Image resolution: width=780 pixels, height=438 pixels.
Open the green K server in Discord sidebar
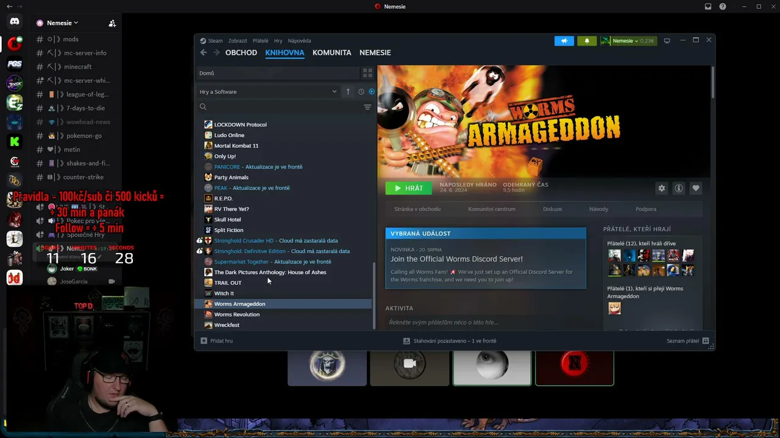[x=15, y=142]
